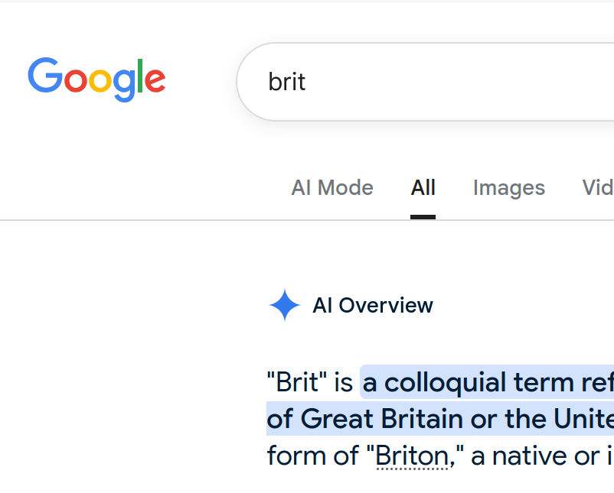Click the Google logo

(x=96, y=79)
